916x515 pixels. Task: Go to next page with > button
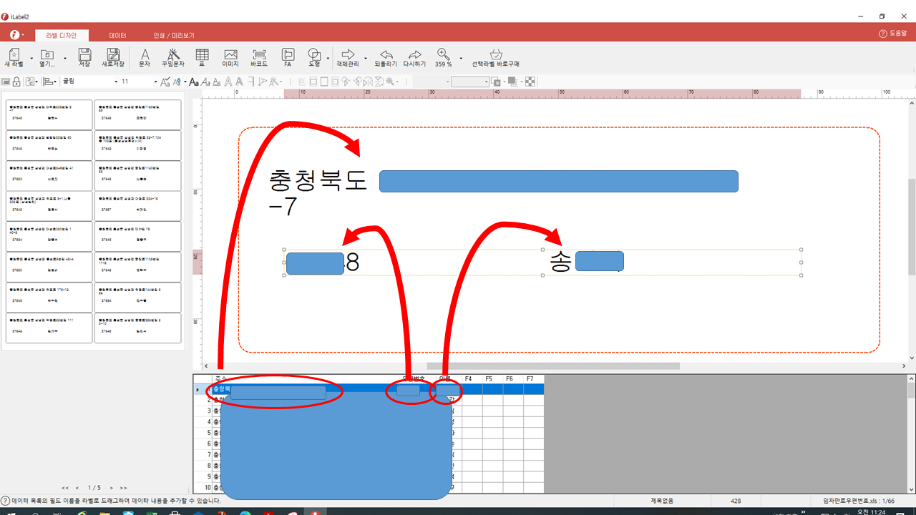pyautogui.click(x=112, y=488)
